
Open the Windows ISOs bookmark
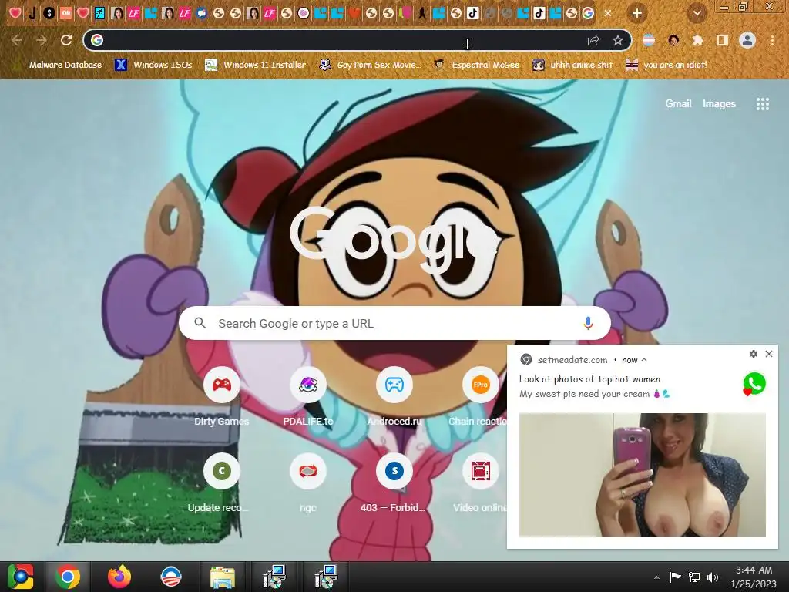(153, 65)
